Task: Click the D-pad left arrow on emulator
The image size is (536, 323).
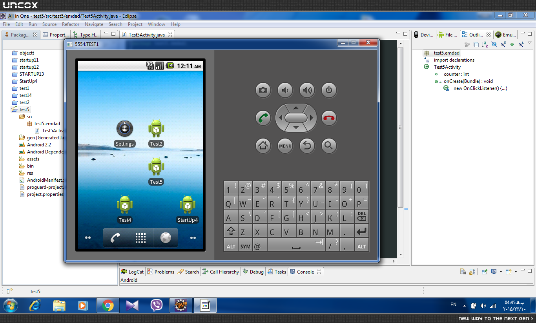Action: click(x=280, y=118)
